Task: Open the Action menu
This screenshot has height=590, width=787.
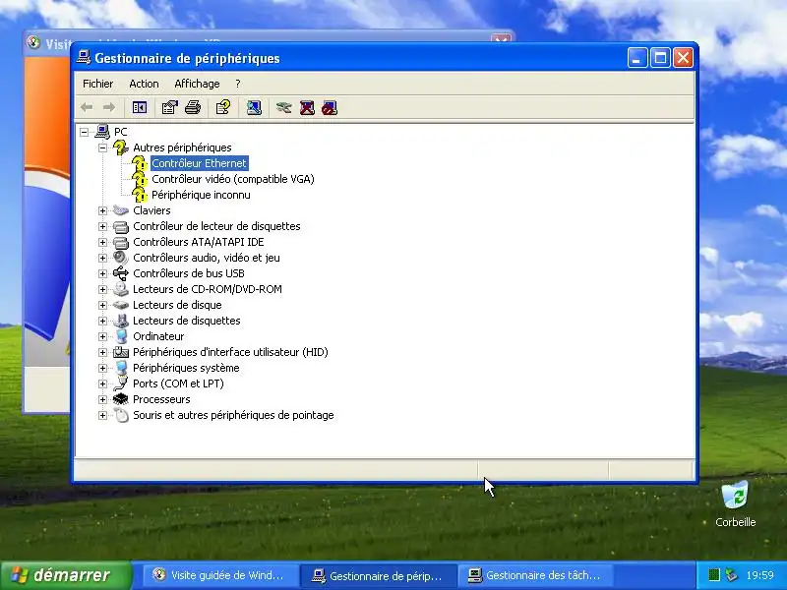Action: pos(144,84)
